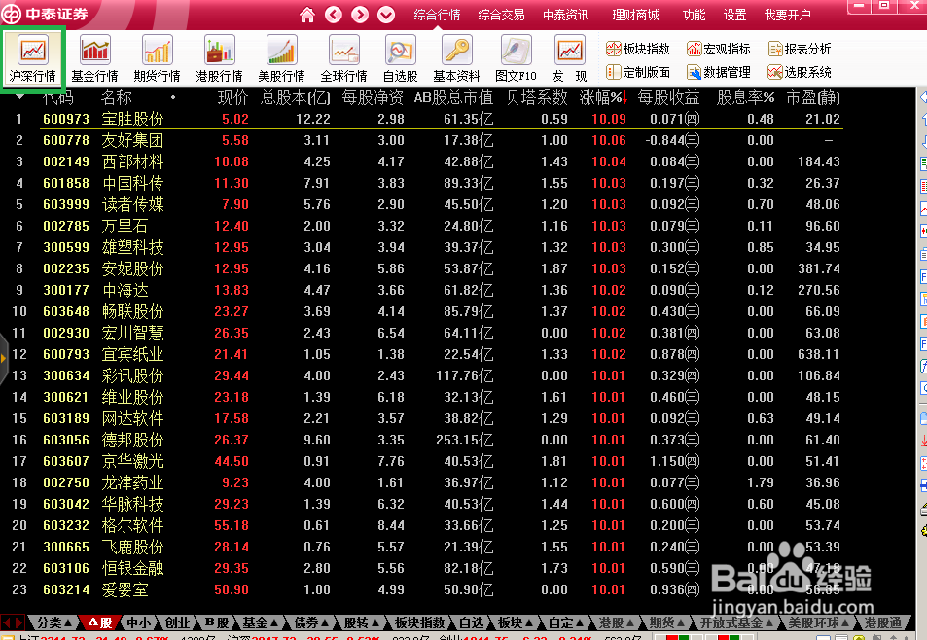The width and height of the screenshot is (927, 640).
Task: Open the 基金行情 fund quotes icon
Action: click(x=94, y=58)
